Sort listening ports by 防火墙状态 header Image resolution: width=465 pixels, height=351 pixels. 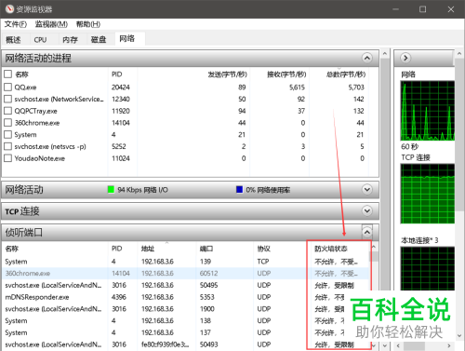point(331,249)
